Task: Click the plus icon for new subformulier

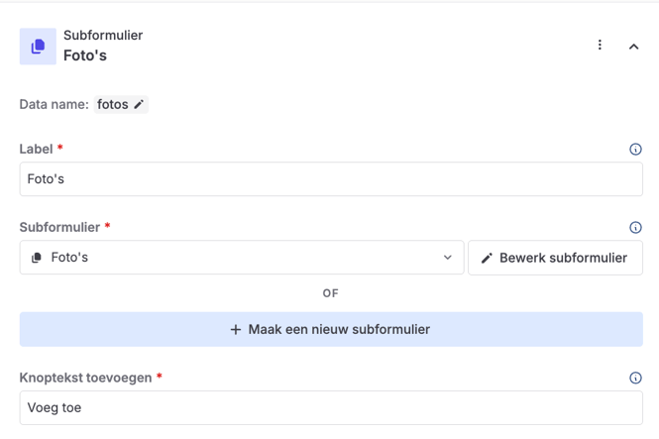Action: coord(236,329)
